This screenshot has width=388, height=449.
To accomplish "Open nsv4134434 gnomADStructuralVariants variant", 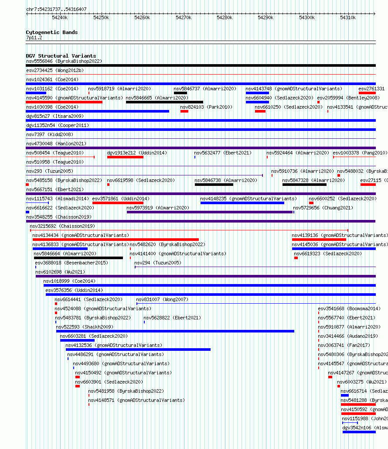I will [x=81, y=235].
